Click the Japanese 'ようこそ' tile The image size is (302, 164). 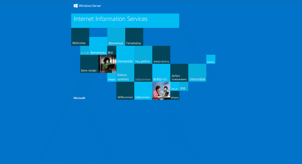(x=85, y=50)
